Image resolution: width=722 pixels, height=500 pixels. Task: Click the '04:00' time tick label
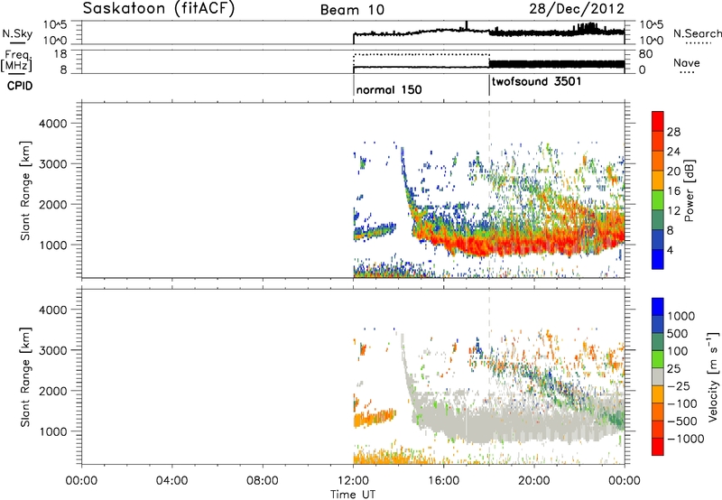point(172,481)
